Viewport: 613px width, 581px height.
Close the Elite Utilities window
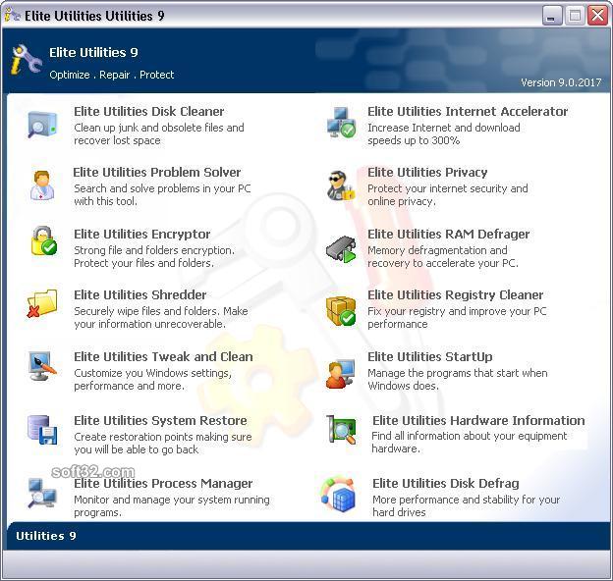point(597,16)
